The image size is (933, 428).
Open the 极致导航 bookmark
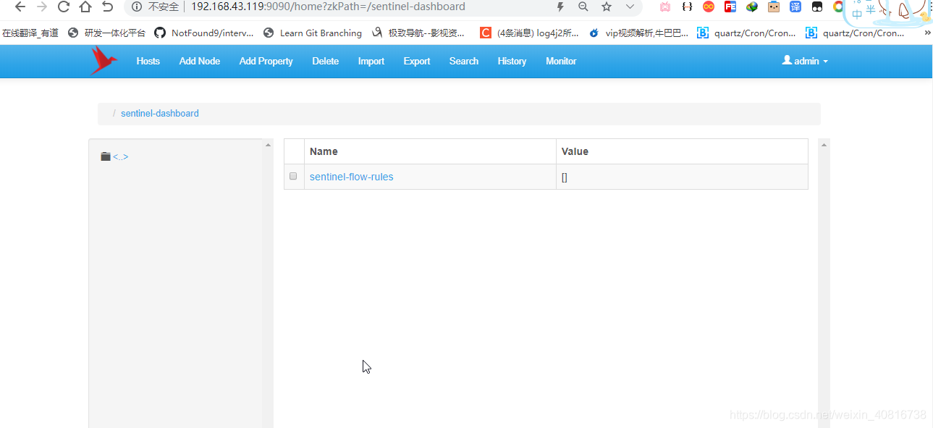418,33
